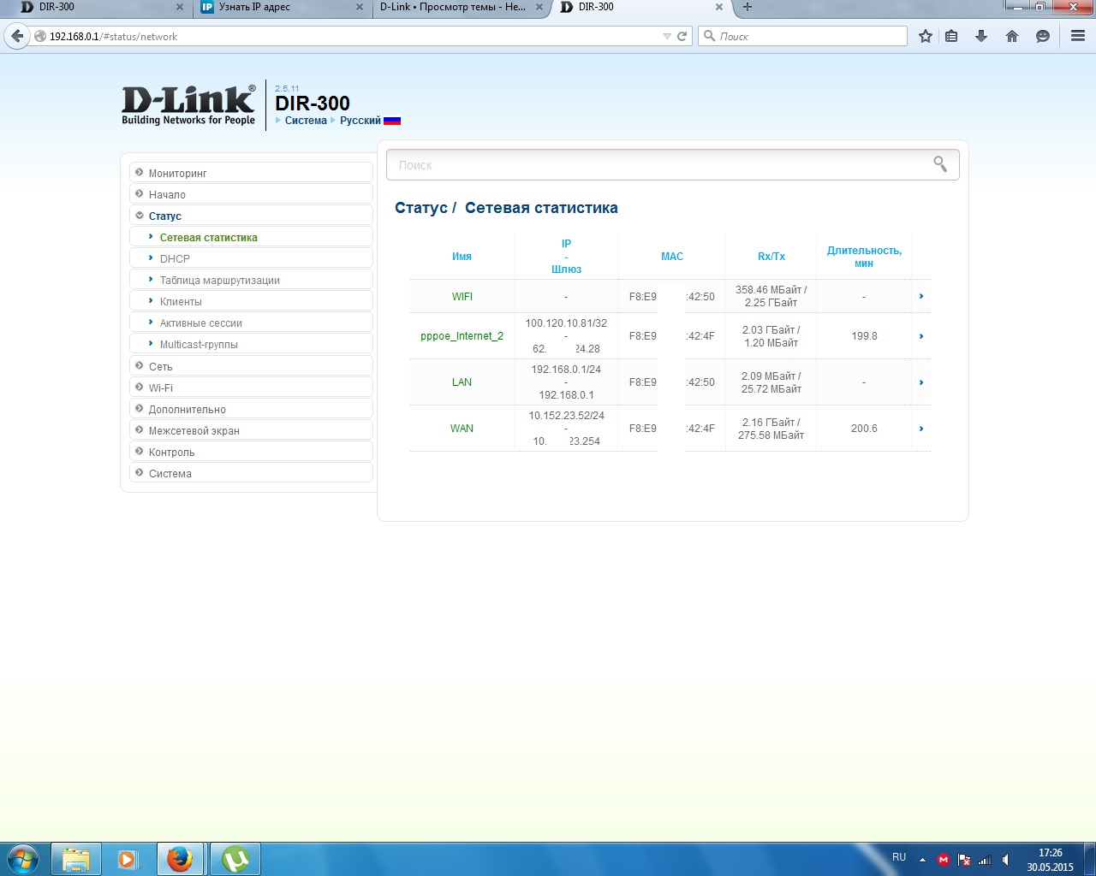The image size is (1096, 876).
Task: Go to the Firefox home page icon
Action: 1012,36
